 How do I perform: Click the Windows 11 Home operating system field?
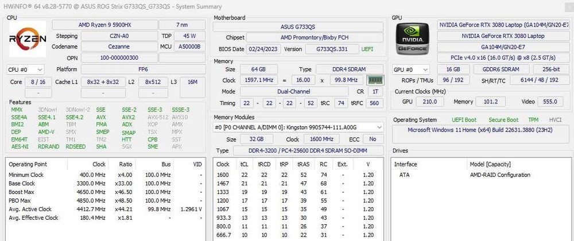[x=480, y=130]
